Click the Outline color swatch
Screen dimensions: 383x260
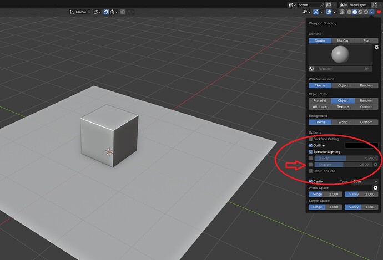361,145
